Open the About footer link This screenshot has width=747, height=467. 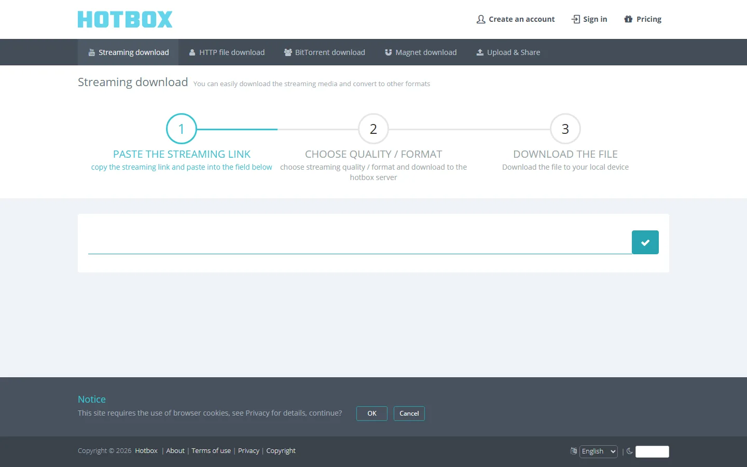(x=175, y=451)
